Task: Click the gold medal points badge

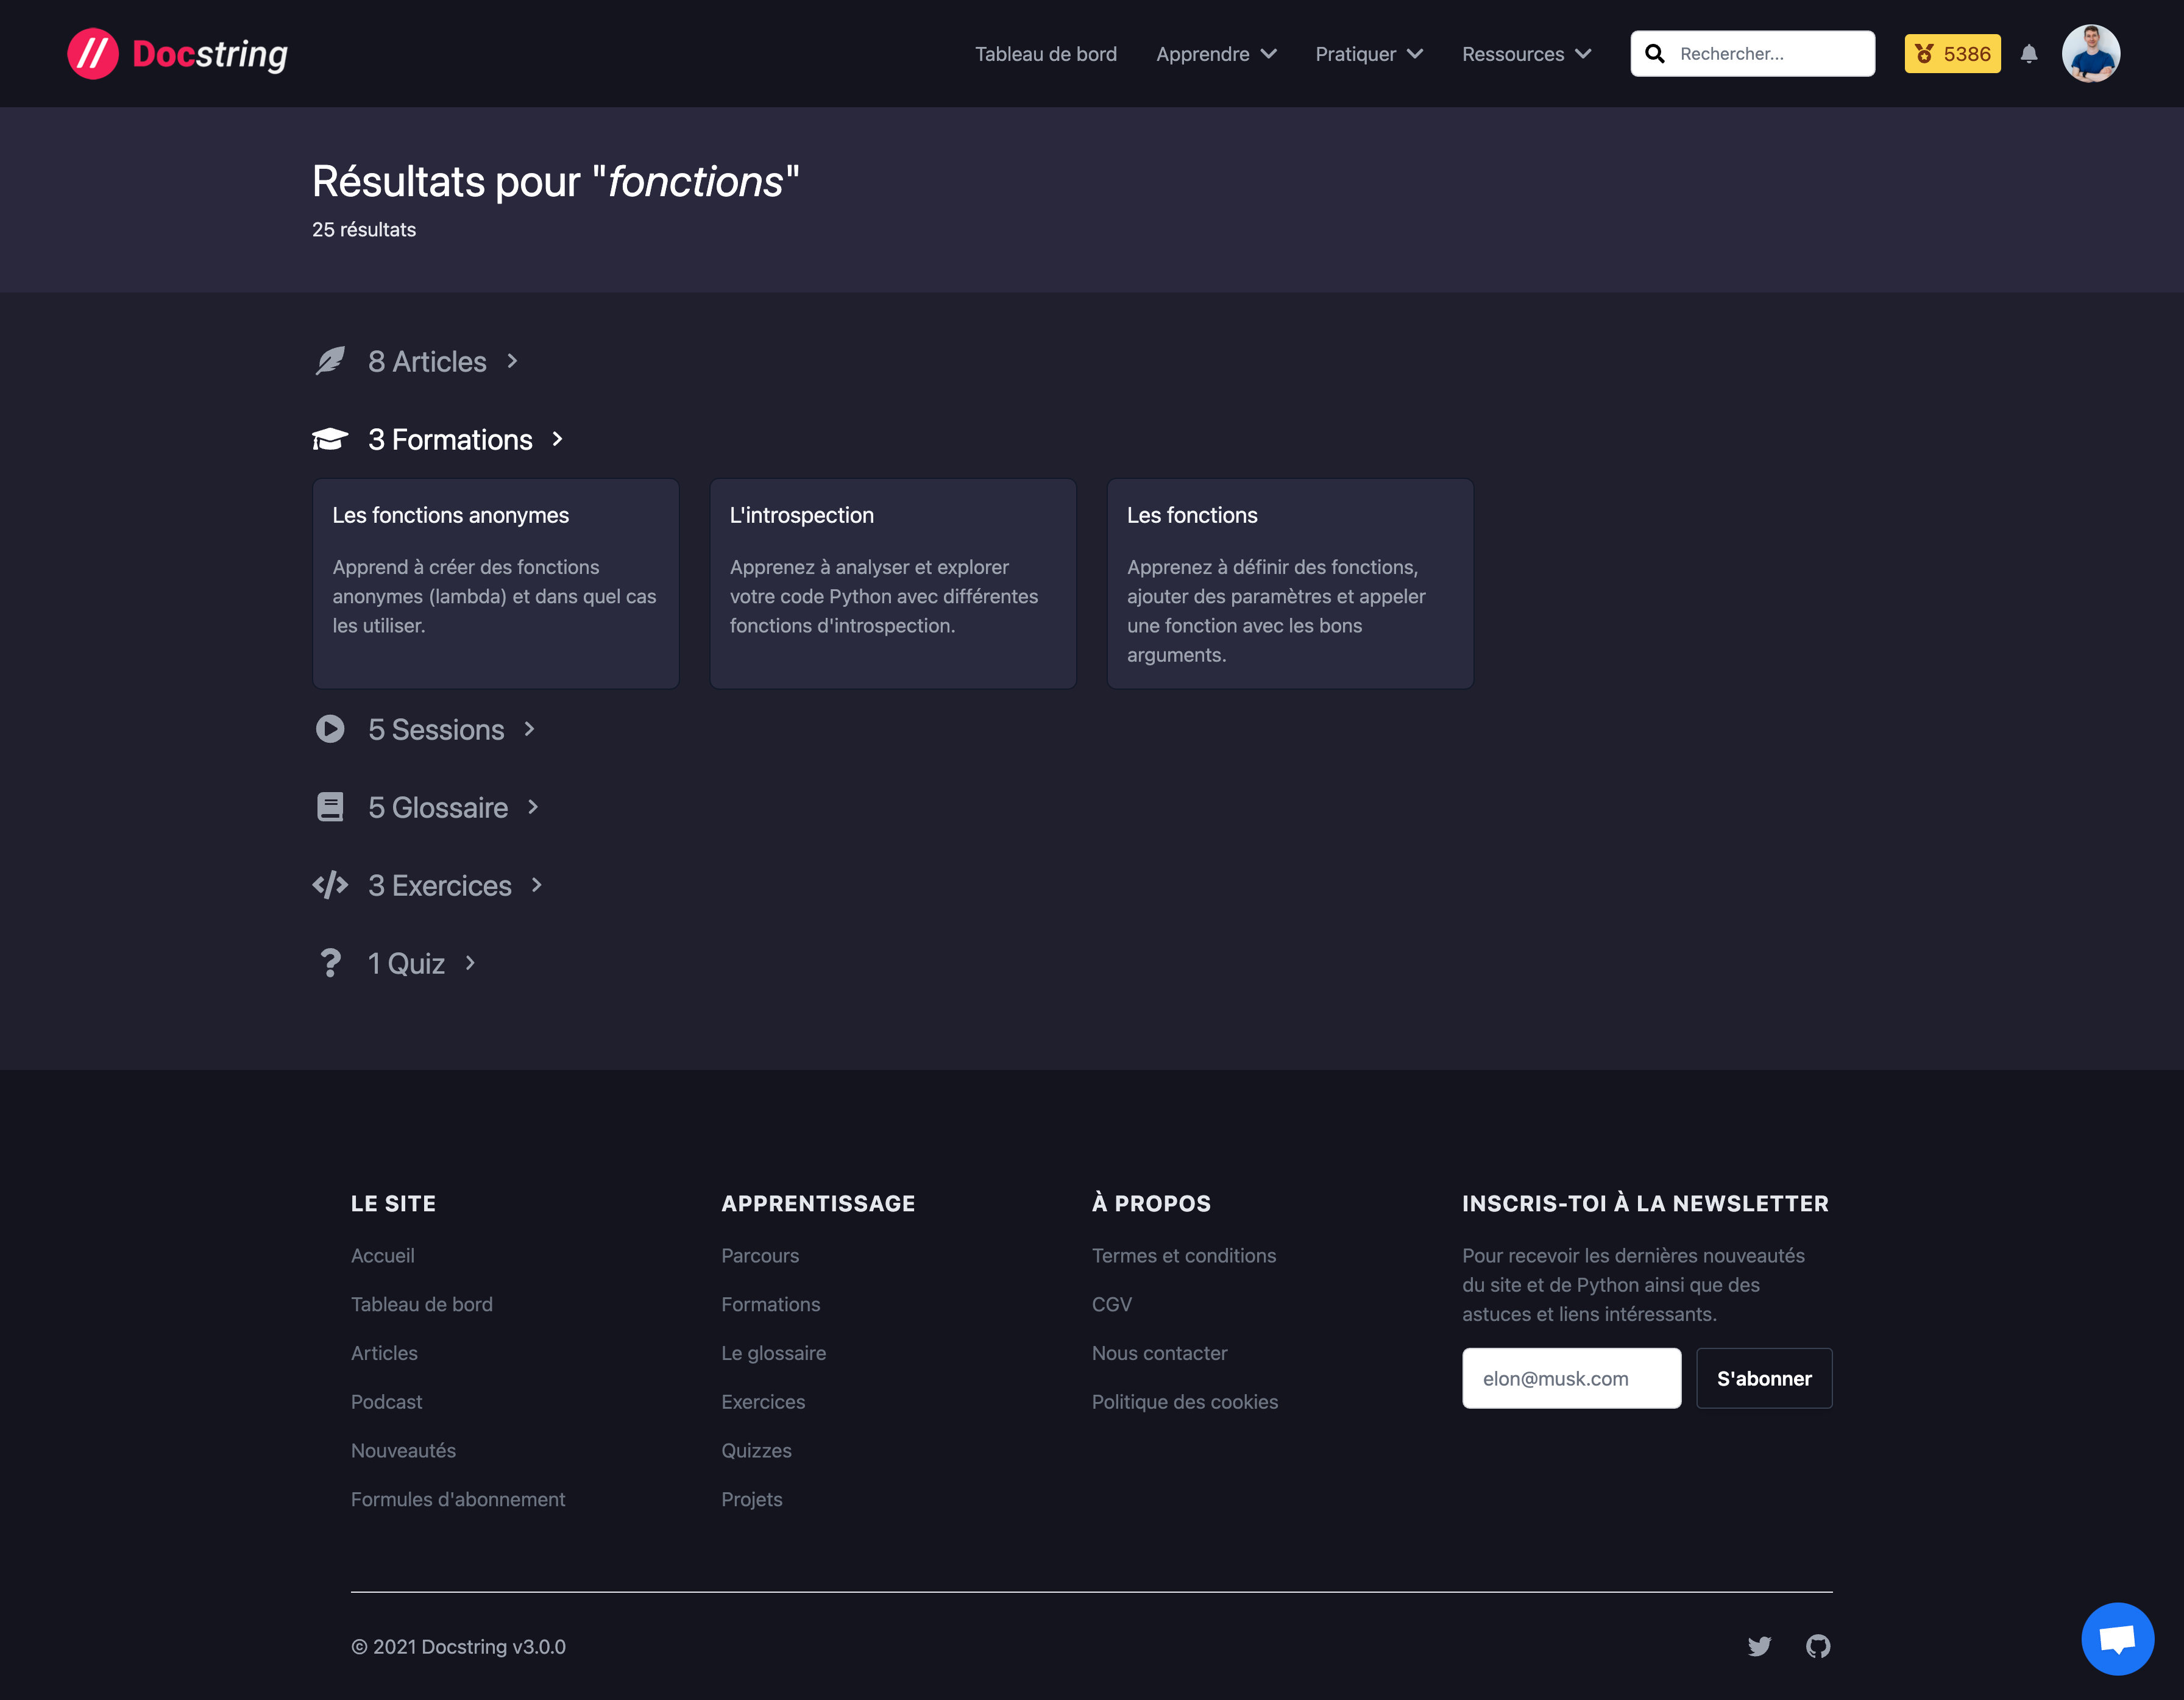Action: point(1952,54)
